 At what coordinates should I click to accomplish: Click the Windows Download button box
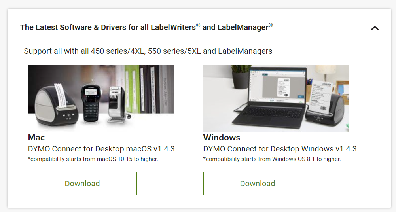tap(258, 184)
